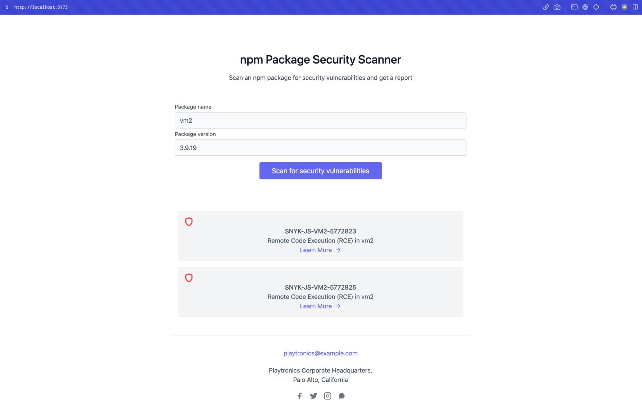Click the Twitter social media icon
Screen dimensions: 642x411
[313, 396]
